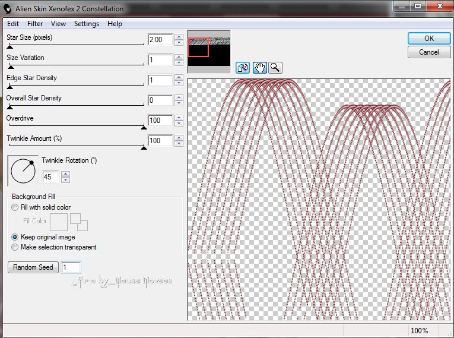
Task: Click the Fill Color swatch
Action: [59, 222]
